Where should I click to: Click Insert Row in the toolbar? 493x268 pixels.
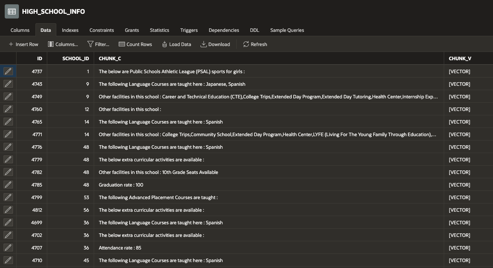(x=24, y=44)
